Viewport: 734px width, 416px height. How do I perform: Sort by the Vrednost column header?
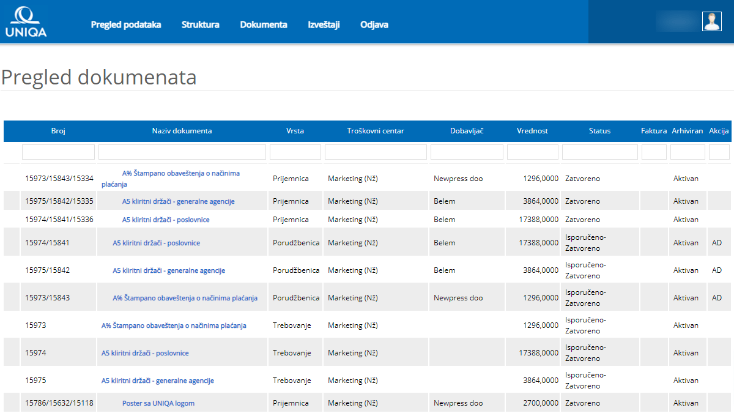532,131
